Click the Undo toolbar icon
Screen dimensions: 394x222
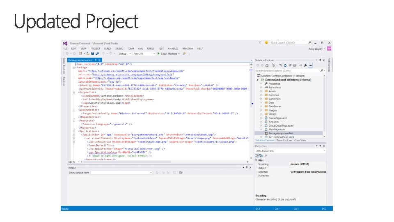[103, 53]
